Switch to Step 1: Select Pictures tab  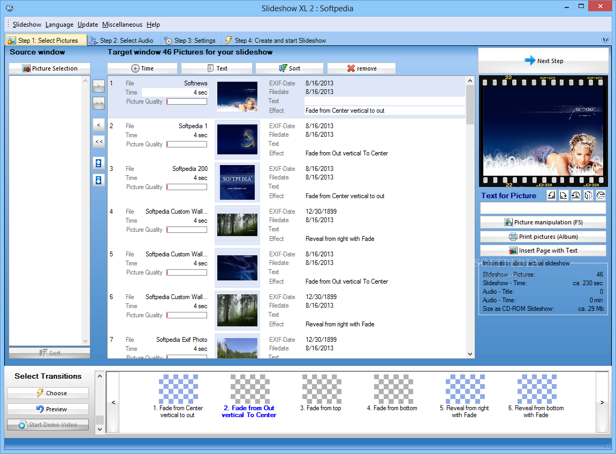click(x=47, y=40)
